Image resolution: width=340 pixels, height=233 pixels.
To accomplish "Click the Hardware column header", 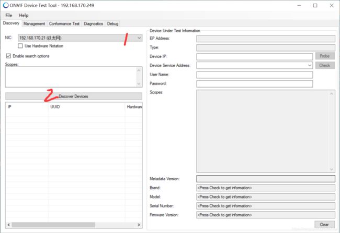I will coord(134,107).
